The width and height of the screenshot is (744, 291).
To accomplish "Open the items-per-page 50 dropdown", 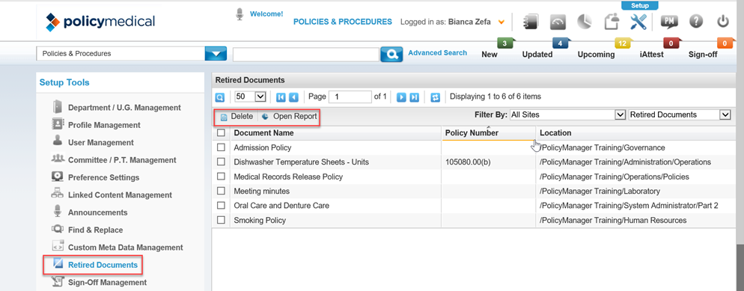I will pos(251,97).
